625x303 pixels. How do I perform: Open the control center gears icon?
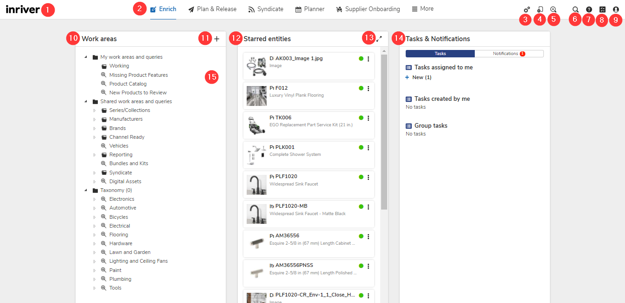(x=526, y=9)
